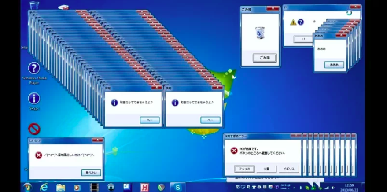The height and width of the screenshot is (192, 387).
Task: Open File Explorer folder on taskbar
Action: (61, 188)
